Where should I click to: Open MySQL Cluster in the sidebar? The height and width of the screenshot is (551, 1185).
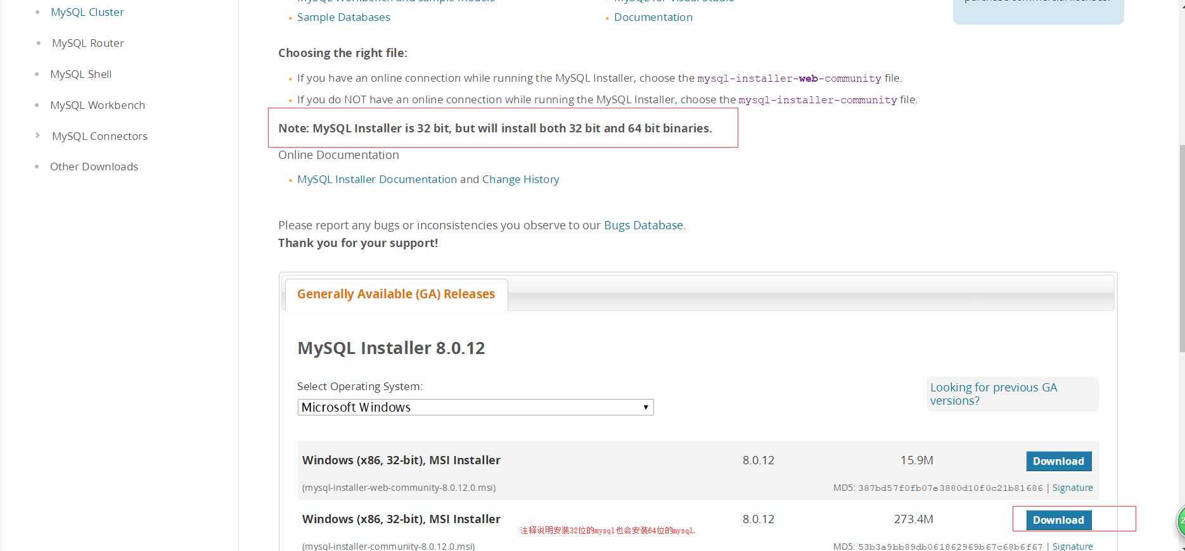point(87,12)
